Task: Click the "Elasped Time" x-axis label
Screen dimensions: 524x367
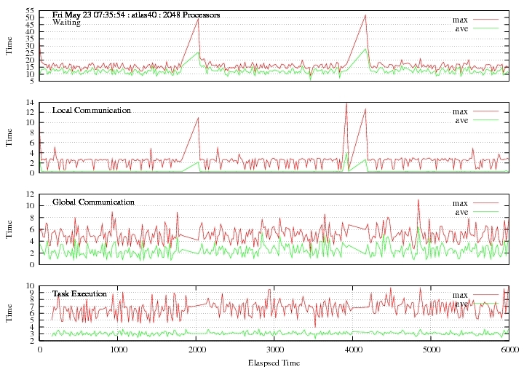Action: coord(273,360)
